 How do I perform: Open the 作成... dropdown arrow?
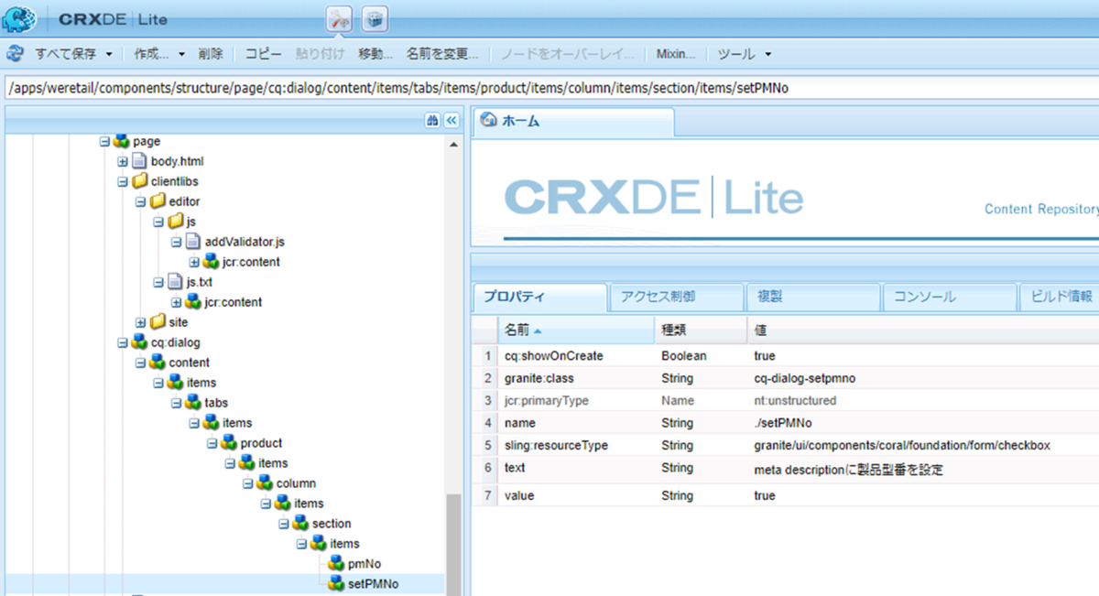coord(181,54)
